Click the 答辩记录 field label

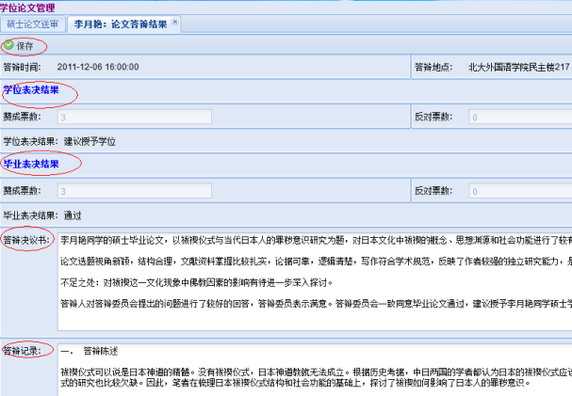pyautogui.click(x=24, y=350)
